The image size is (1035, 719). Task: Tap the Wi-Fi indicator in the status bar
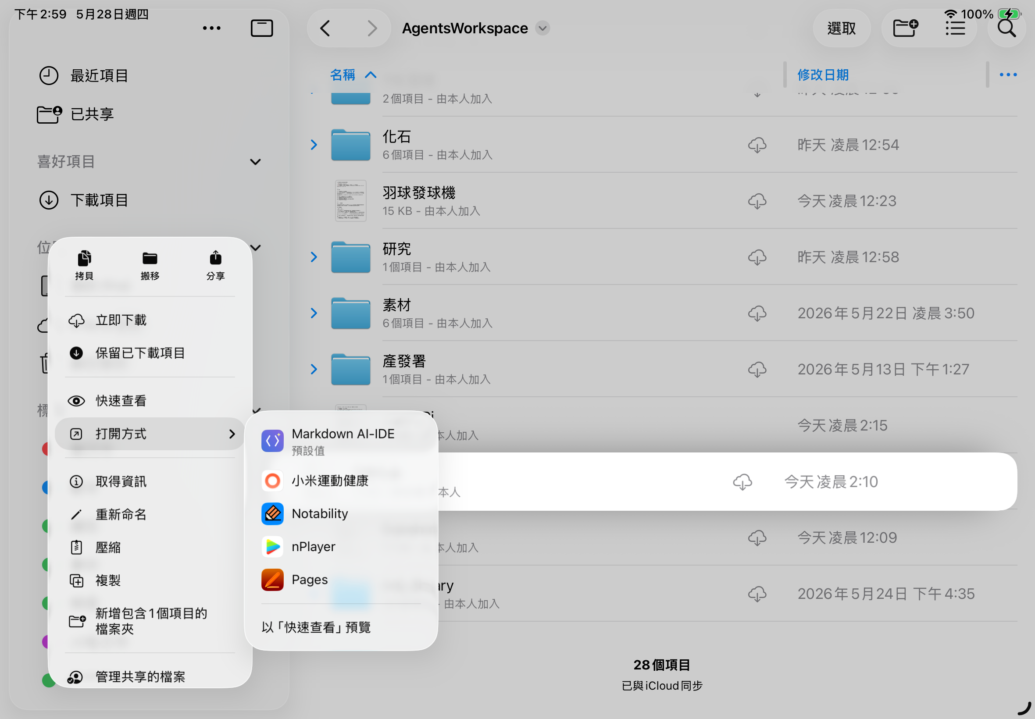(950, 14)
